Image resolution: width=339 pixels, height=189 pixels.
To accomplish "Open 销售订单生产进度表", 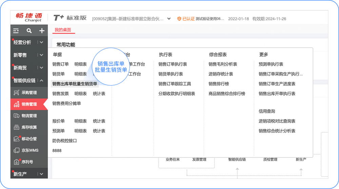I will (x=277, y=84).
